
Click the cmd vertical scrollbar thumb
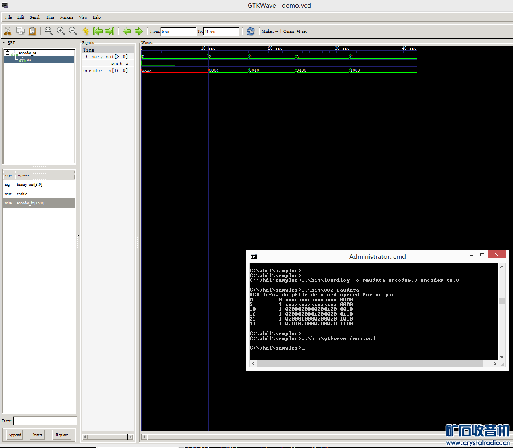tap(502, 301)
